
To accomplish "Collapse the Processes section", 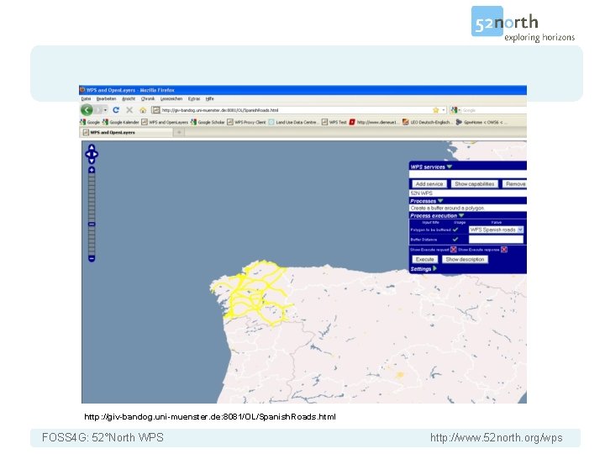I will tap(440, 201).
